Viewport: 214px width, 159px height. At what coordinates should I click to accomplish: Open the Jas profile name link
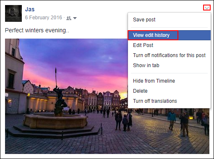click(30, 9)
